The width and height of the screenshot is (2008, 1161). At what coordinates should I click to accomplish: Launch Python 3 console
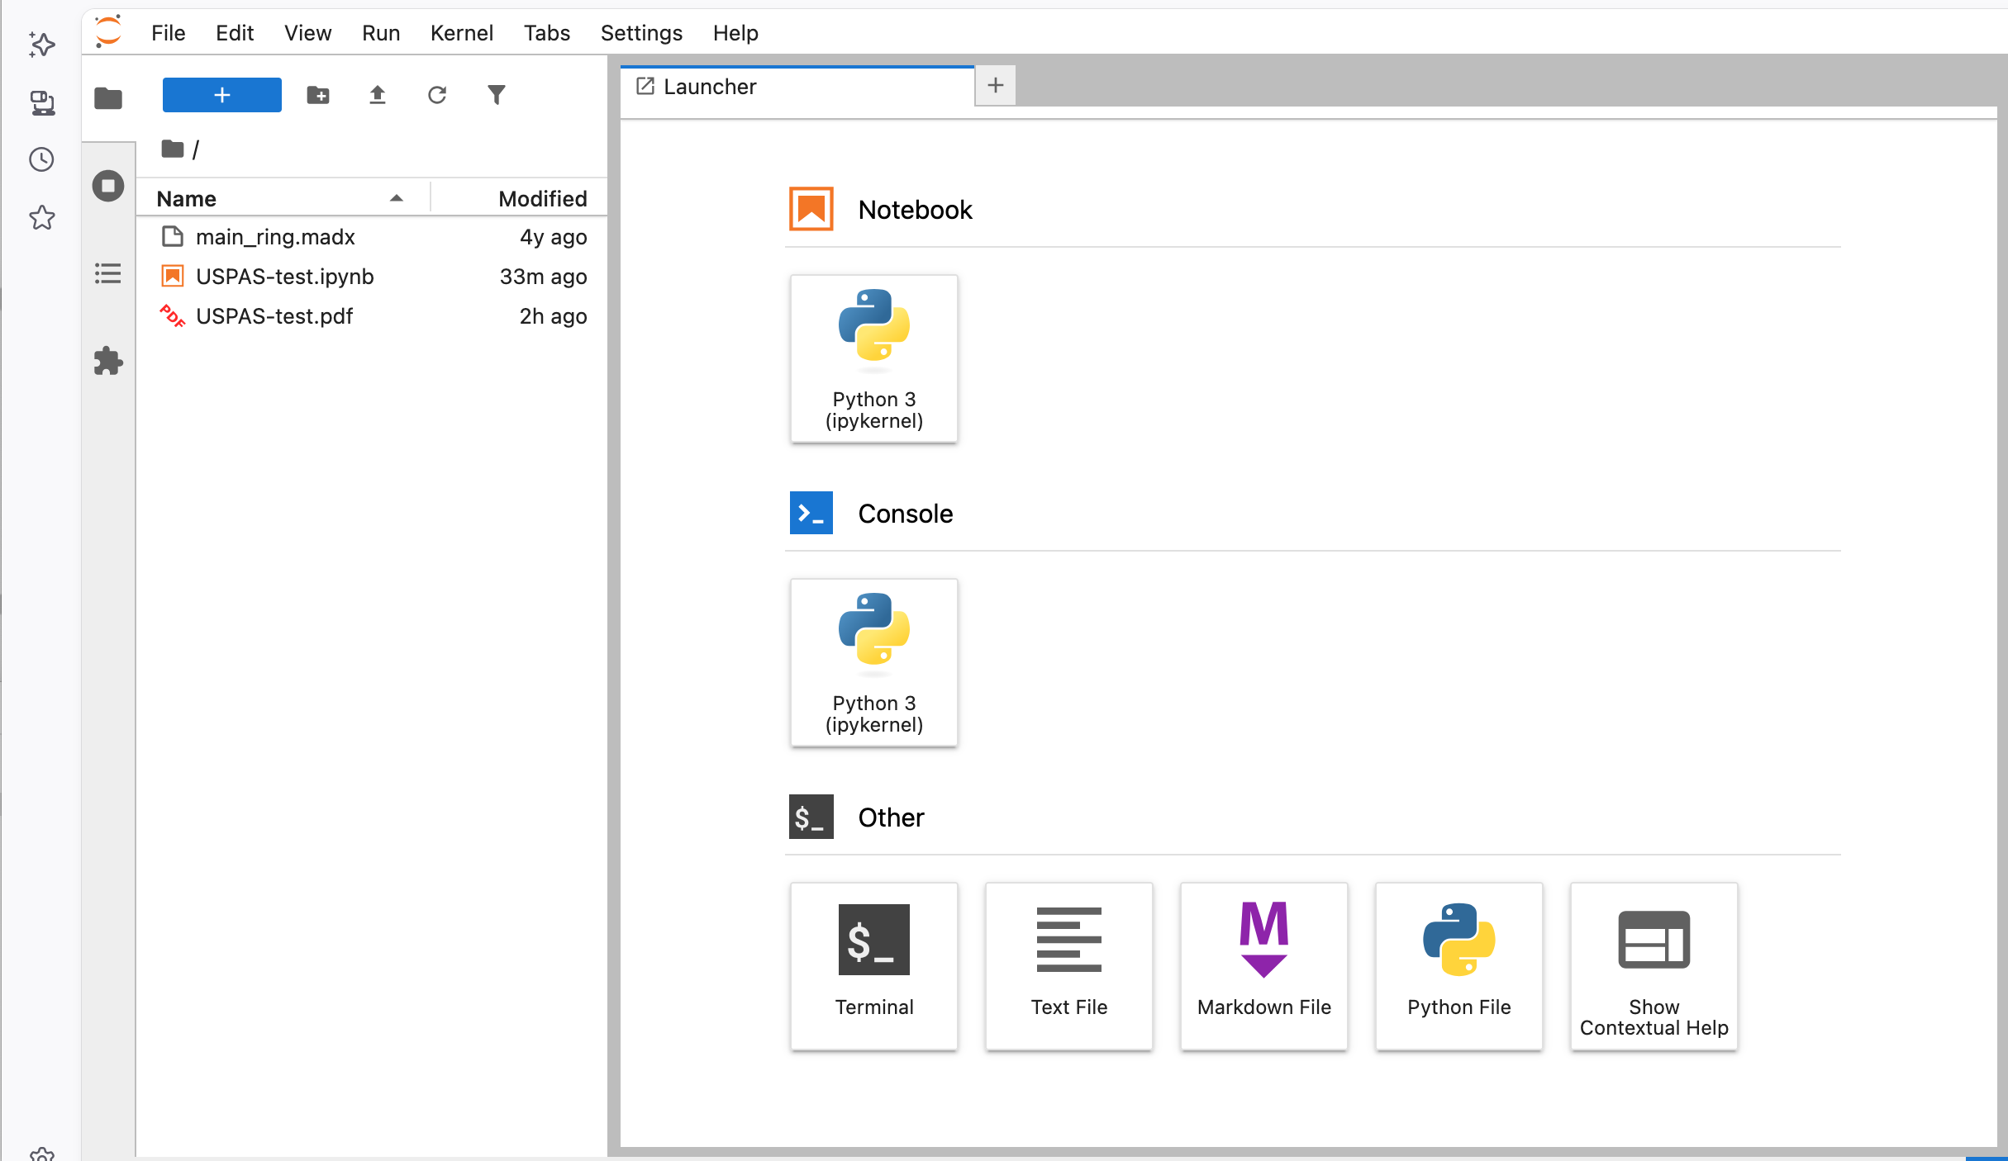click(x=874, y=663)
